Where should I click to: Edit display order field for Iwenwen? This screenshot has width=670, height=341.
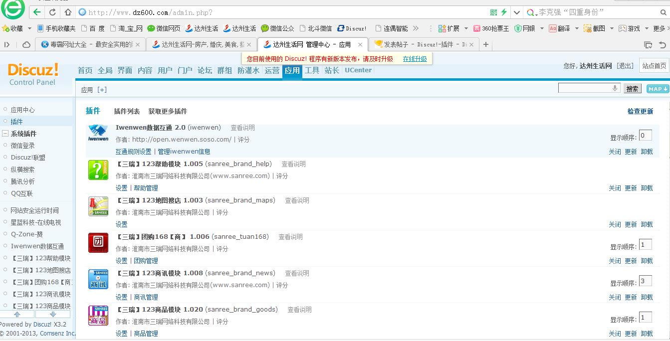tap(645, 136)
